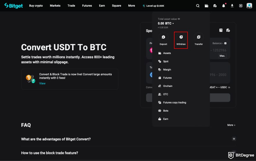Open Earn in top navigation
256x161 pixels.
102,6
